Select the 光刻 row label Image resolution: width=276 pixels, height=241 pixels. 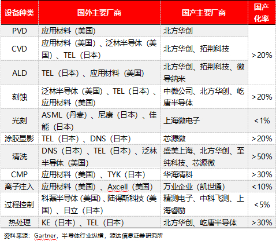pyautogui.click(x=20, y=121)
